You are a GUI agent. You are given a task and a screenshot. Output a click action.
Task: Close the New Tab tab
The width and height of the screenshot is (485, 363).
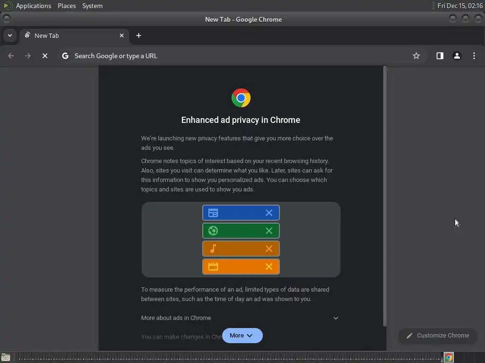point(122,35)
